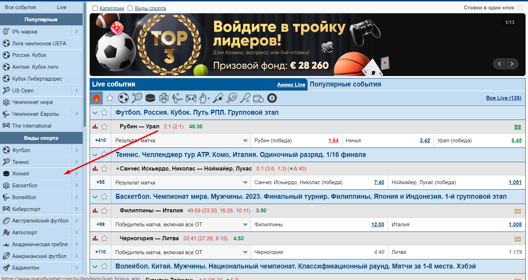Bet on Ноймайер, Лукас победа at 1.051

click(515, 182)
